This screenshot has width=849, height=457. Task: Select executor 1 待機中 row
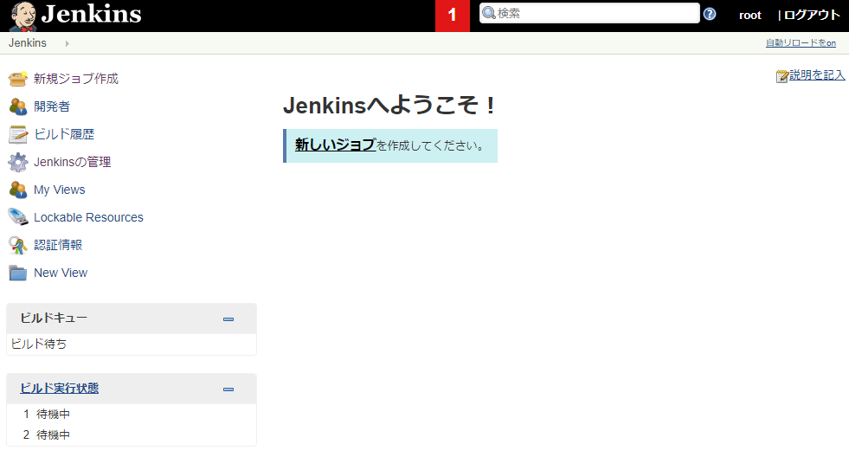tap(131, 415)
